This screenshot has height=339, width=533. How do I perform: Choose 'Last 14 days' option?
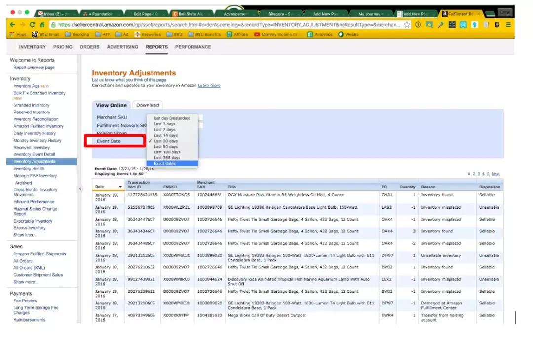coord(172,135)
